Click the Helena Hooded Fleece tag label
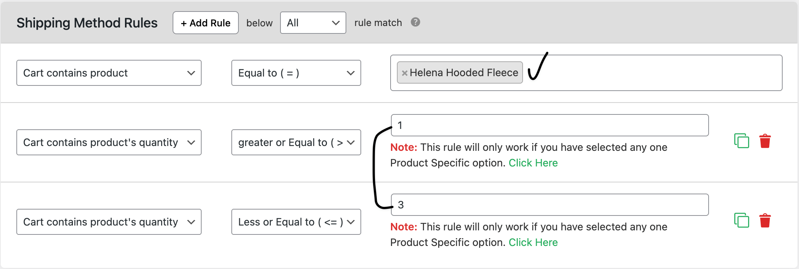The width and height of the screenshot is (799, 269). point(464,72)
